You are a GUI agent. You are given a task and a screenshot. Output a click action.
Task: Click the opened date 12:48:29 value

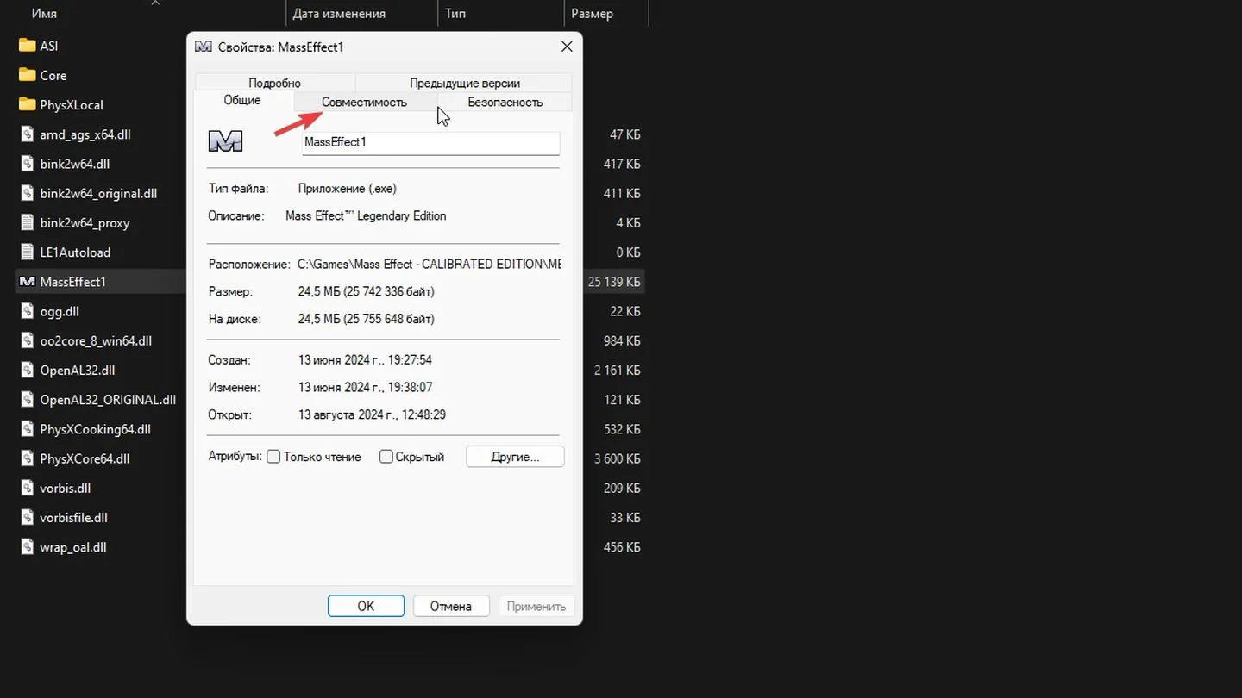click(372, 414)
